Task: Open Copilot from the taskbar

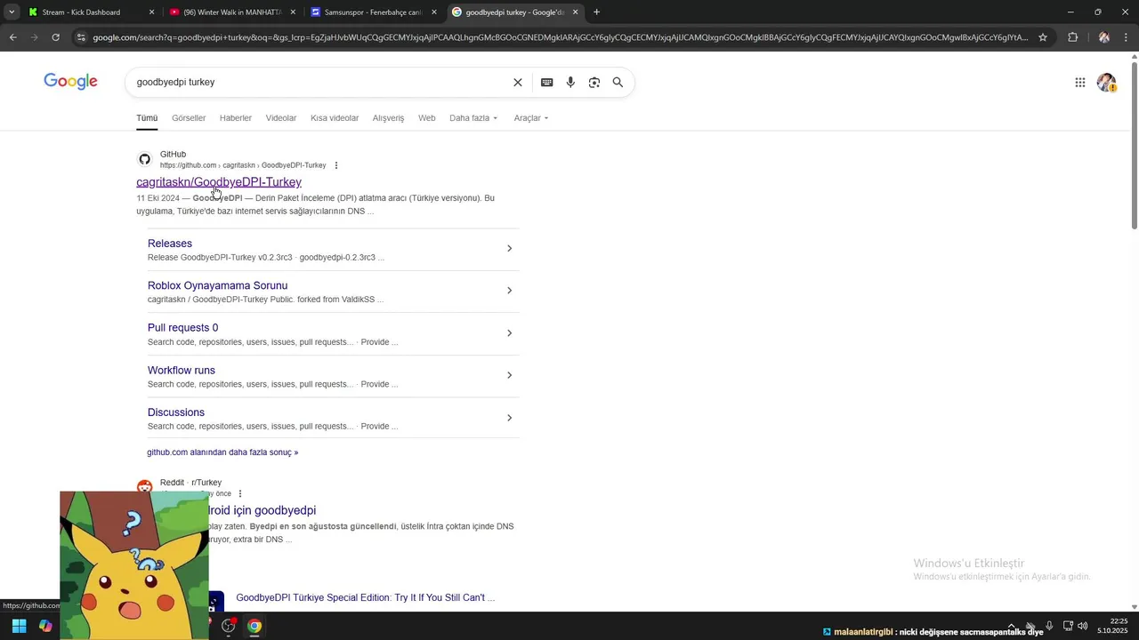Action: click(x=45, y=626)
